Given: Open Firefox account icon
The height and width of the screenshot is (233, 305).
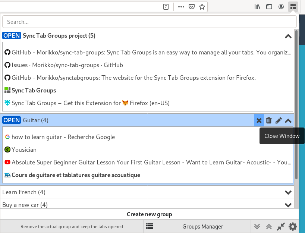Looking at the screenshot, I should click(281, 7).
